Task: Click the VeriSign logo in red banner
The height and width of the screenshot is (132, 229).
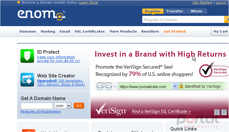Action: (x=111, y=109)
